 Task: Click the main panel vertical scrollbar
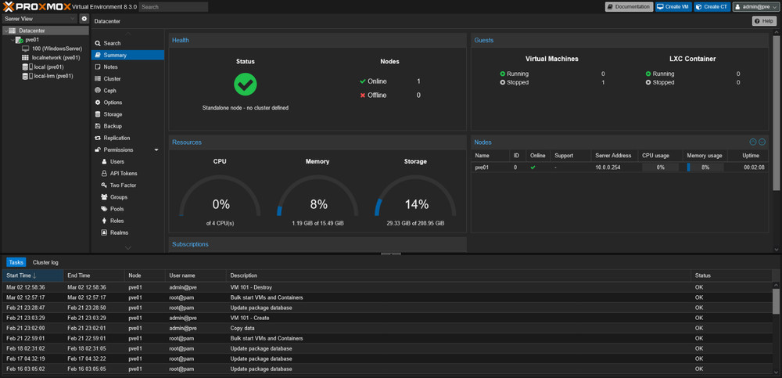(777, 113)
